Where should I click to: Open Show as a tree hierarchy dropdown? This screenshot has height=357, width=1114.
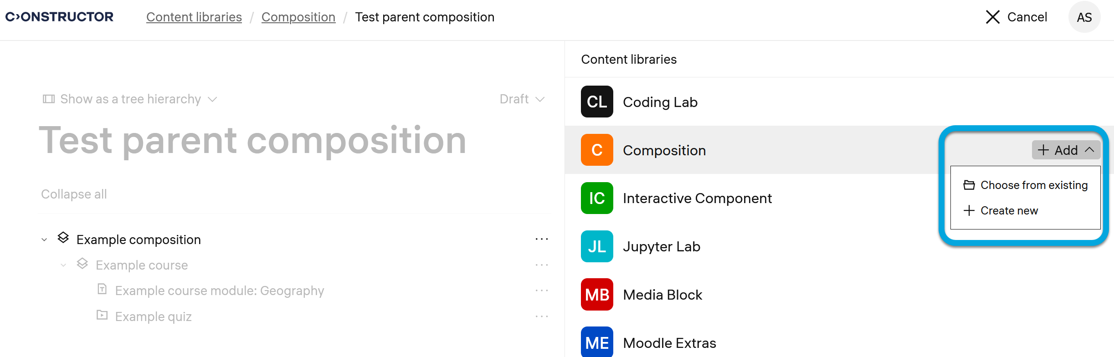coord(130,99)
